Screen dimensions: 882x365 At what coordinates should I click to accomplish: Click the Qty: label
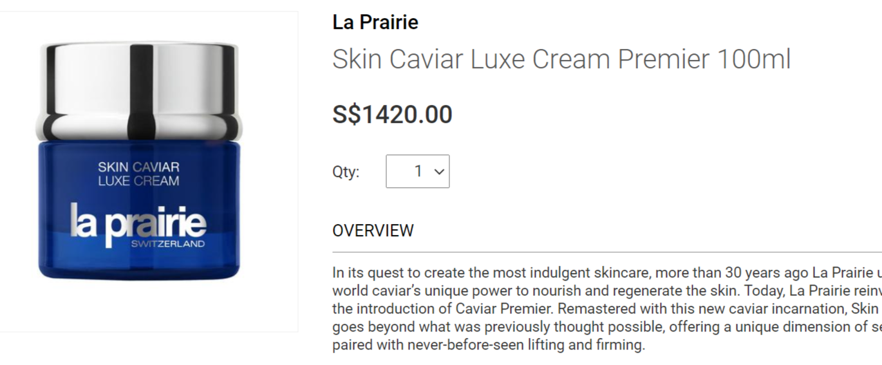click(346, 172)
